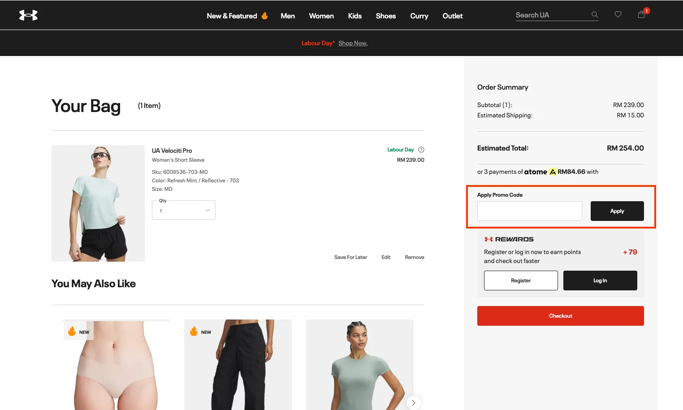The image size is (683, 410).
Task: Focus the promo code input field
Action: coord(530,211)
